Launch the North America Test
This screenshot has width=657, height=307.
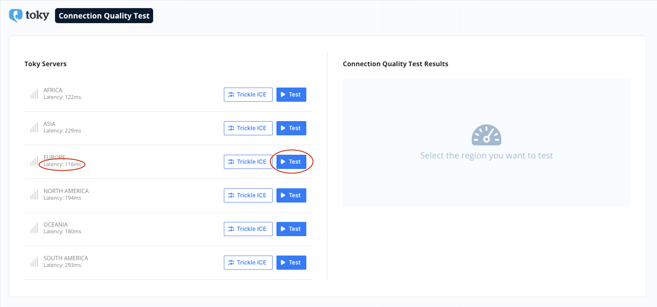click(x=291, y=195)
